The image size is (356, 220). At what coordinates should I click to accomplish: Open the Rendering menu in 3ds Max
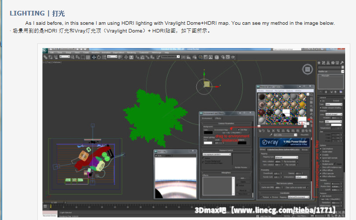coord(131,53)
